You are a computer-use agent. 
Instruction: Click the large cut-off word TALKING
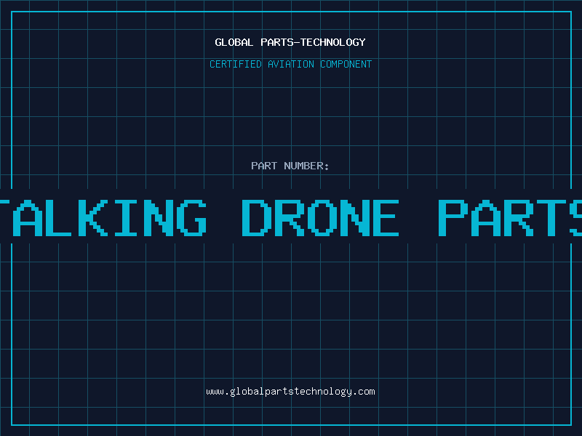[x=103, y=217]
